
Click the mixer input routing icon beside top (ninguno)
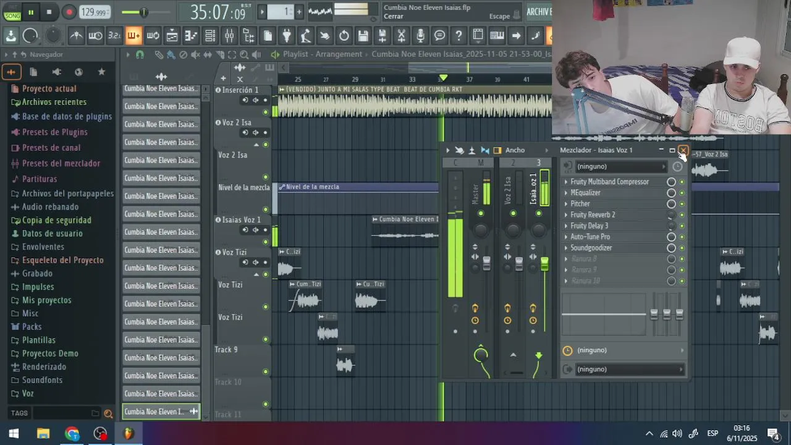coord(568,166)
